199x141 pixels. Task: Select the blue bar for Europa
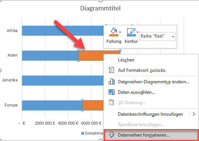(52, 105)
